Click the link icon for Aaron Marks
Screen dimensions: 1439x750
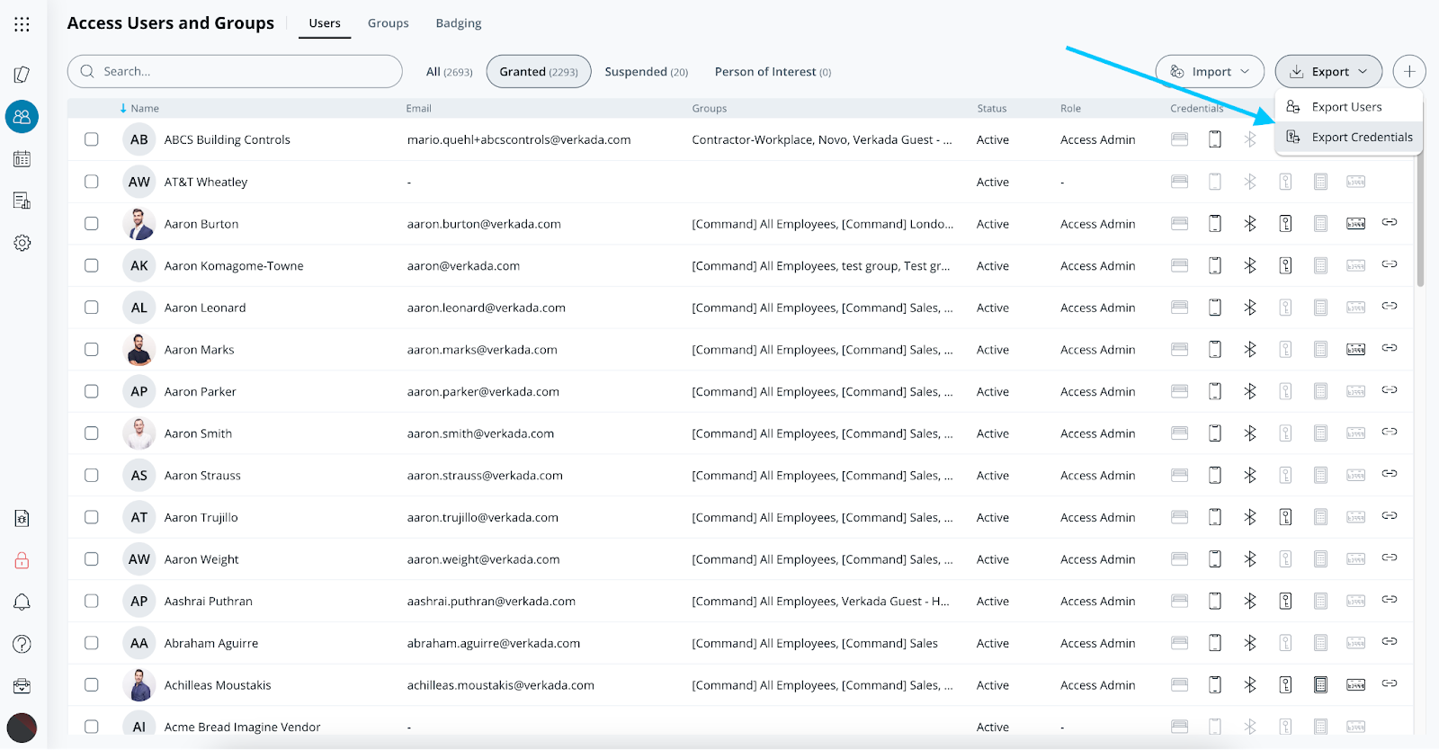tap(1389, 349)
